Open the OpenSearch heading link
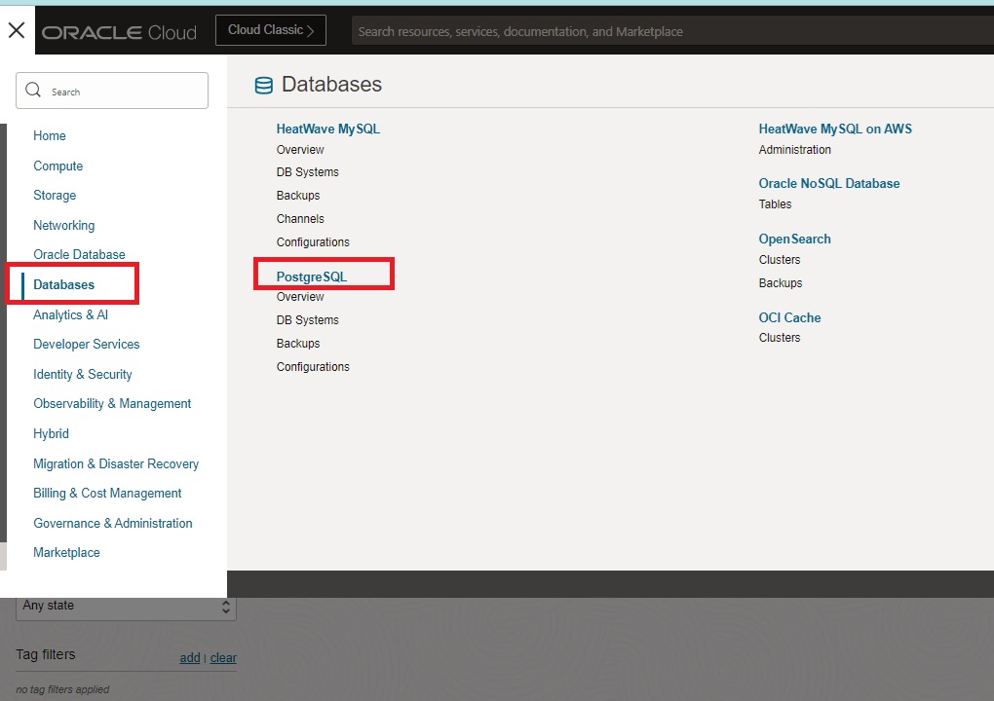The height and width of the screenshot is (701, 994). tap(794, 239)
